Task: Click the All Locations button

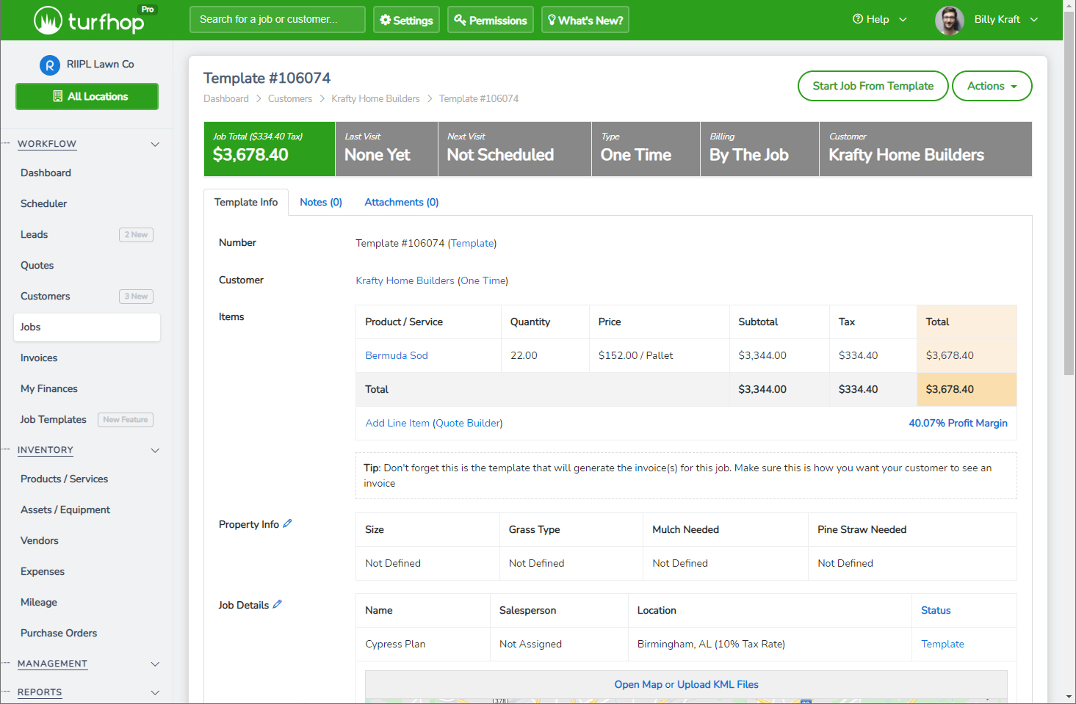Action: tap(87, 96)
